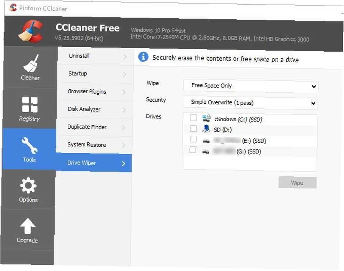The image size is (344, 271).
Task: Open Duplicate Finder
Action: [x=94, y=127]
